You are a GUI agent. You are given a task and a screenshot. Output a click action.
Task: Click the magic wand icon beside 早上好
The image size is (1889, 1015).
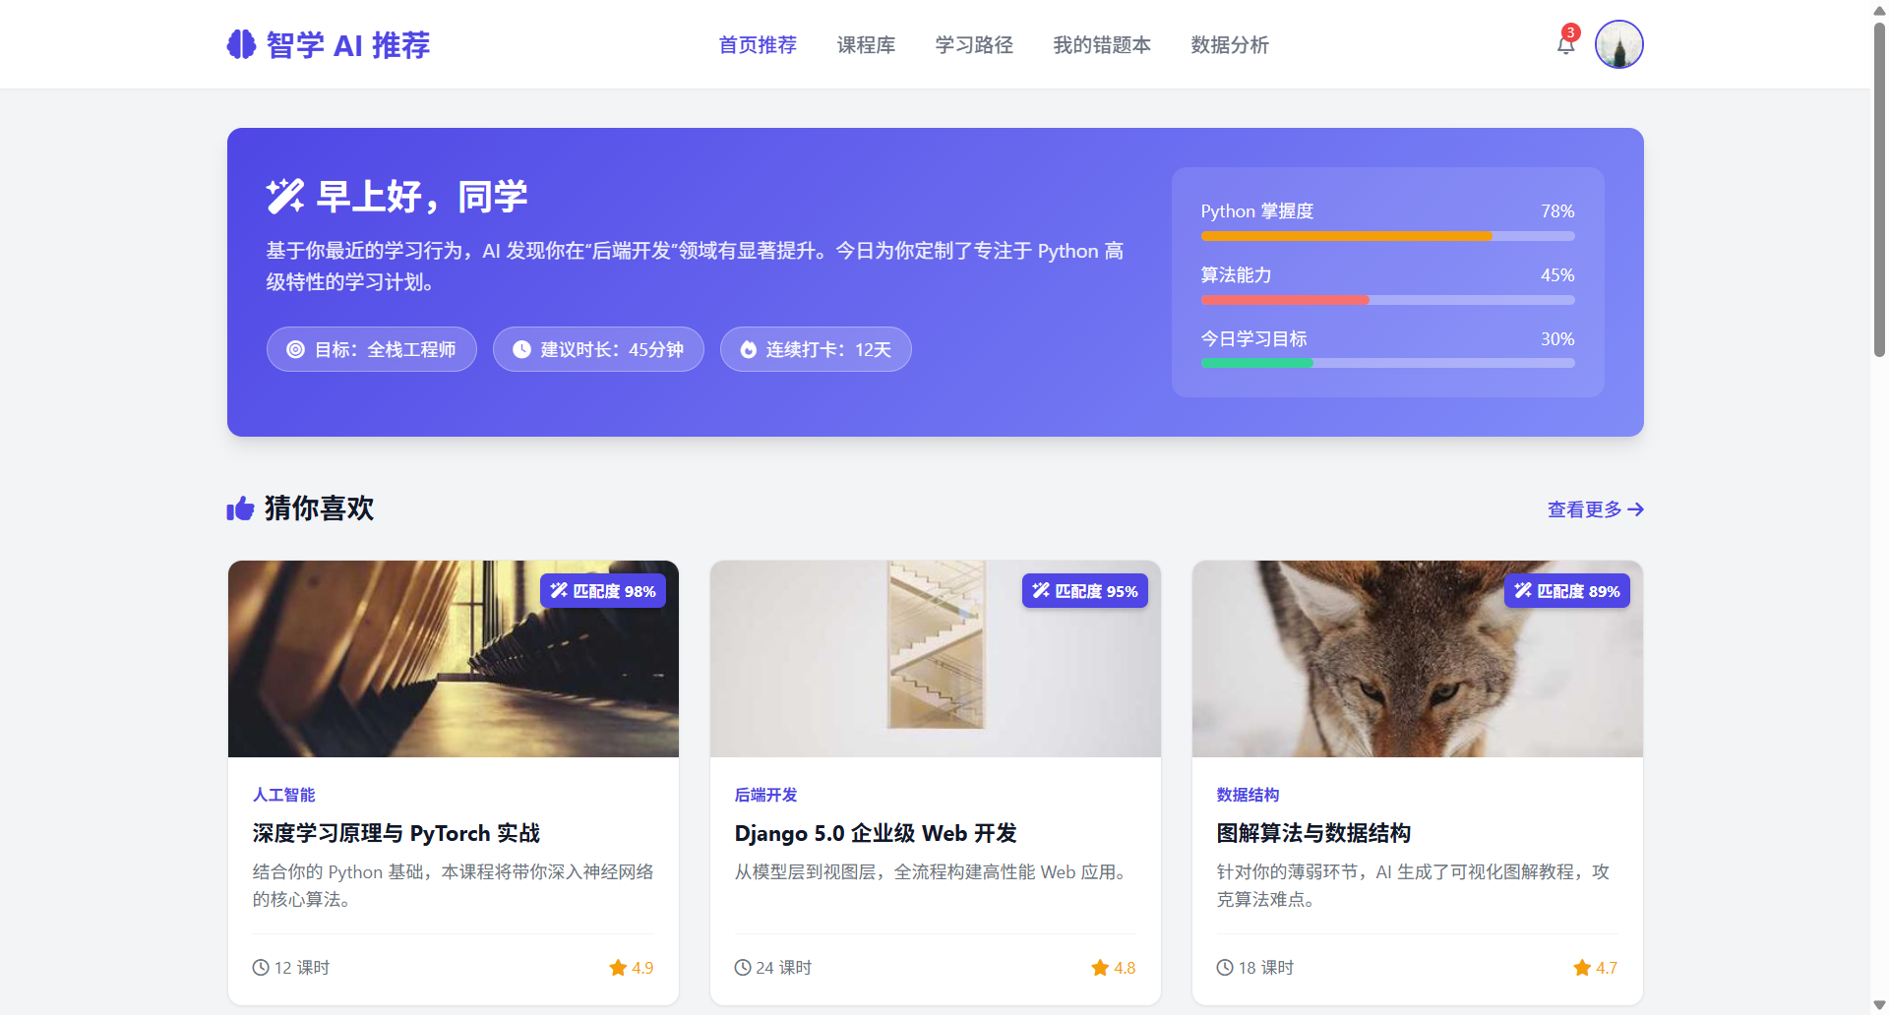pyautogui.click(x=285, y=196)
